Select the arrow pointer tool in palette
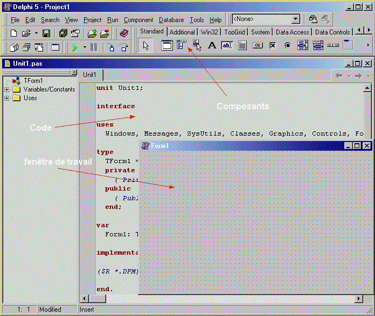Screen dimensions: 375x316 [x=145, y=45]
